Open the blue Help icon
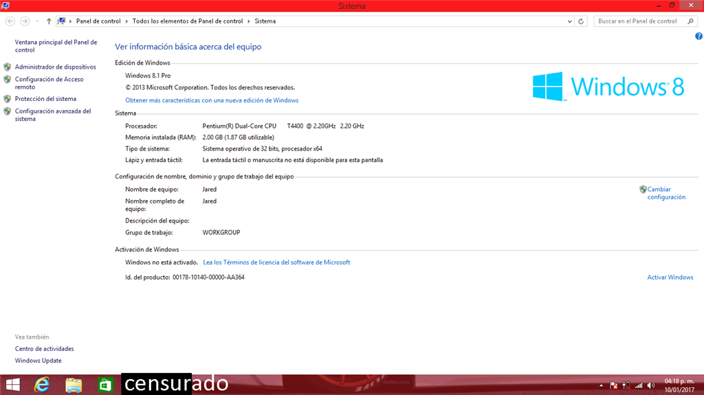 click(x=698, y=36)
